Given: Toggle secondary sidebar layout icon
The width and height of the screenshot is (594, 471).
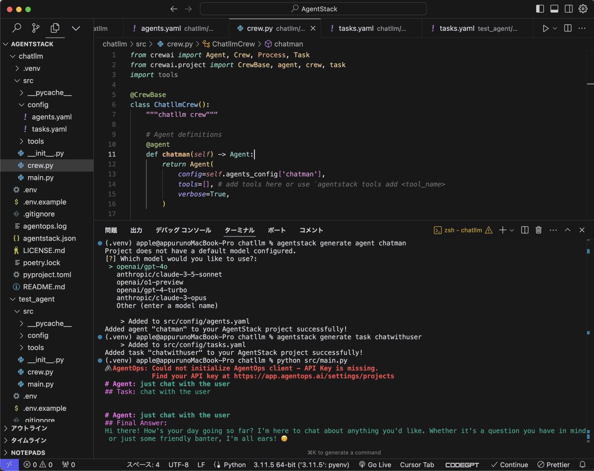Looking at the screenshot, I should point(569,9).
